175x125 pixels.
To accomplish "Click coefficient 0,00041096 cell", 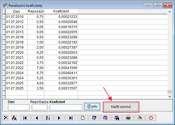I will click(x=61, y=68).
